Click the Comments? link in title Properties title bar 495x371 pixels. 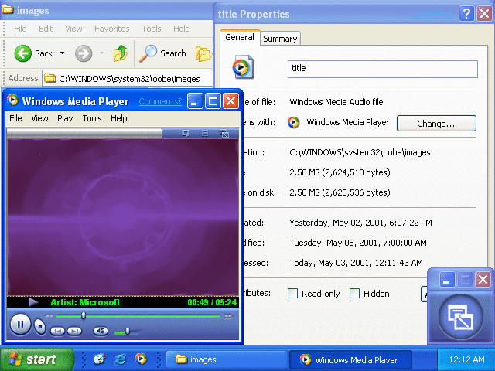tap(432, 14)
